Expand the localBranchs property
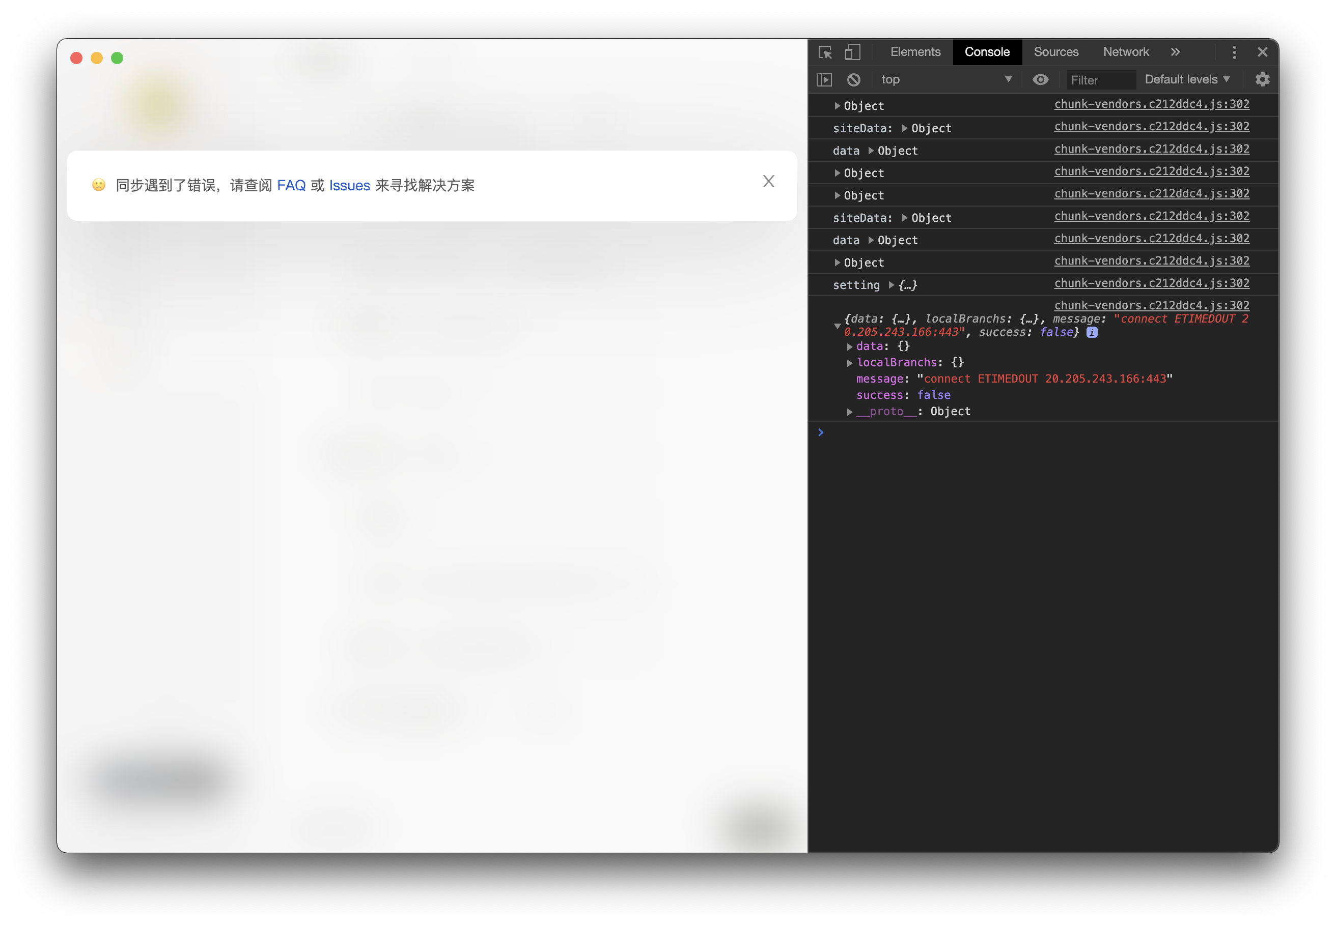The width and height of the screenshot is (1336, 928). [850, 362]
